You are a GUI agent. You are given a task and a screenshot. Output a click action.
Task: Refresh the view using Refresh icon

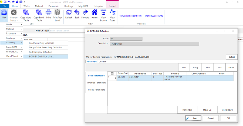[x=69, y=12]
